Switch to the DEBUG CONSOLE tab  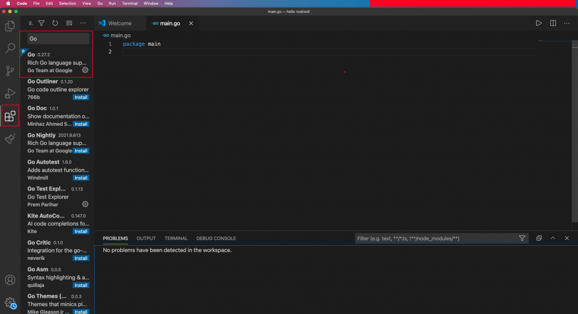(x=216, y=238)
